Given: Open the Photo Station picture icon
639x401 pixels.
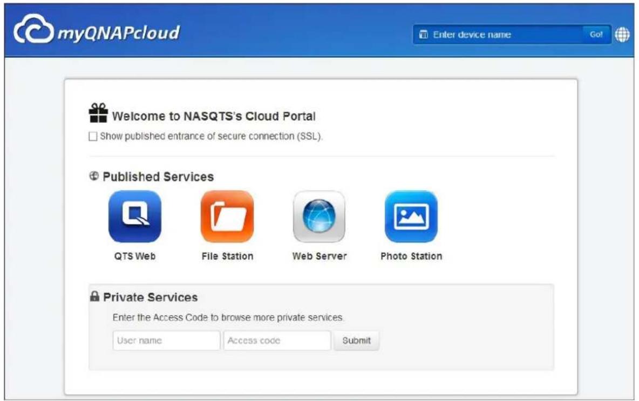Looking at the screenshot, I should [411, 217].
